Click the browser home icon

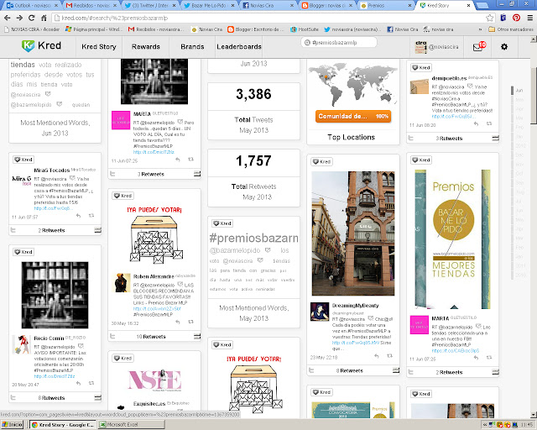point(44,18)
